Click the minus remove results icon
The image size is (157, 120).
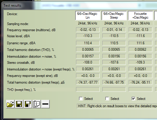click(x=45, y=104)
